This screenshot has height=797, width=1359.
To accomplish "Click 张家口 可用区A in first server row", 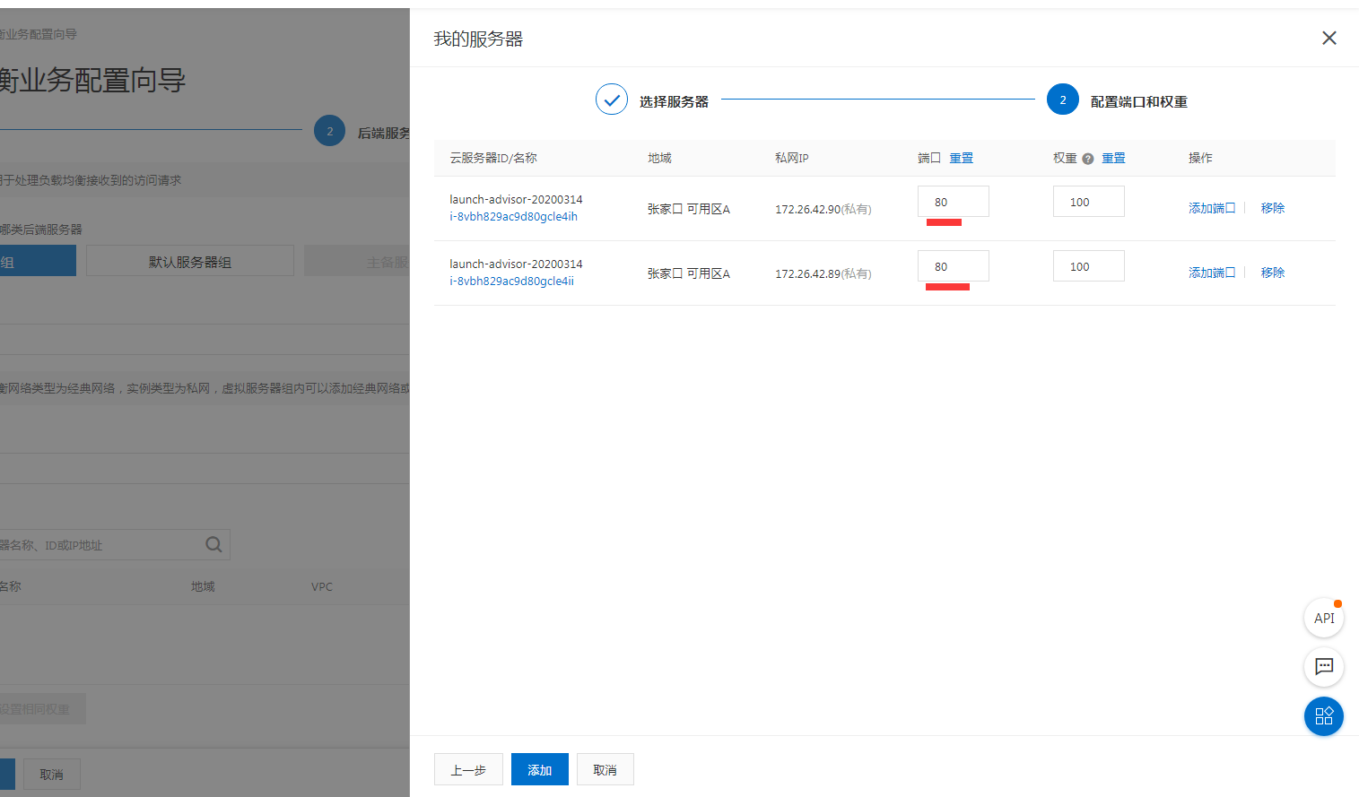I will pyautogui.click(x=689, y=209).
